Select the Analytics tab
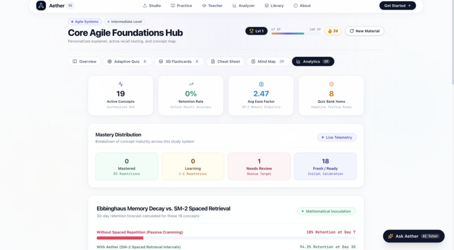Image resolution: width=454 pixels, height=250 pixels. 313,61
